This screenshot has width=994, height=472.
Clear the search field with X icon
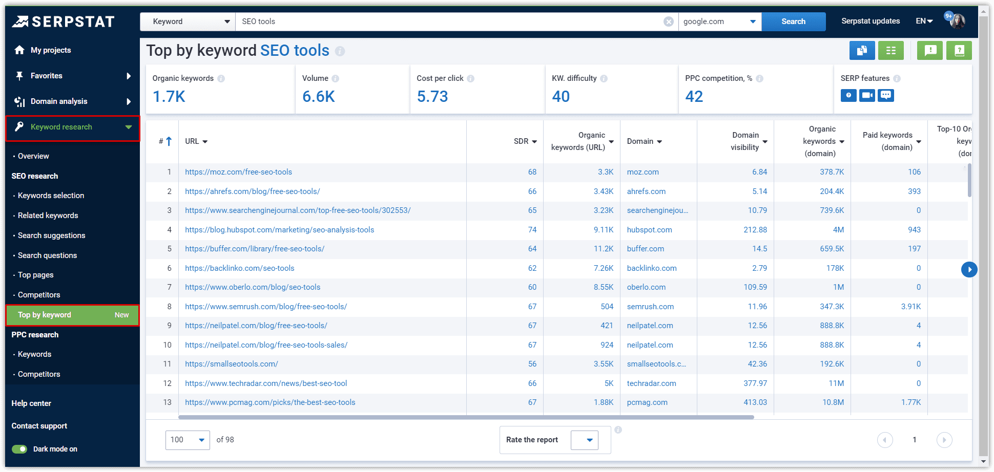pyautogui.click(x=668, y=22)
